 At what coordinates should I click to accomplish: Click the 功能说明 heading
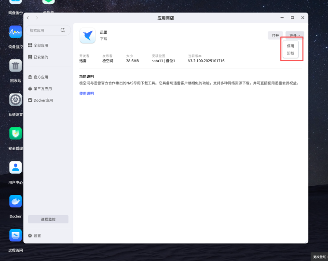(x=86, y=77)
